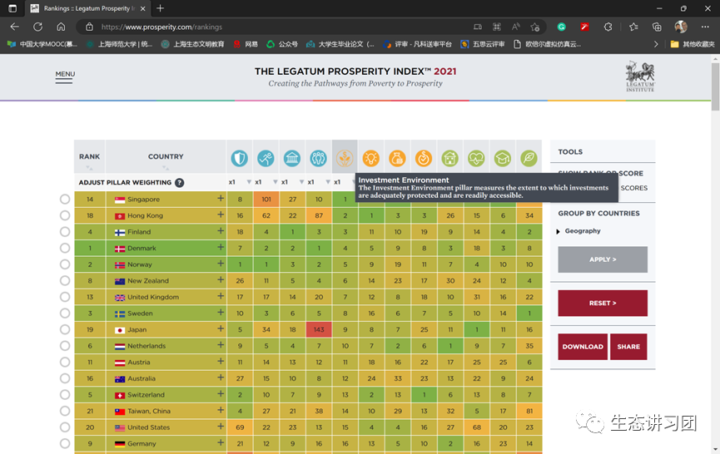
Task: Expand the Sweden row with its plus
Action: click(x=221, y=313)
